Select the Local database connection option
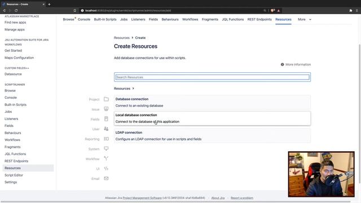Viewport: 361px width, 203px height. [212, 118]
